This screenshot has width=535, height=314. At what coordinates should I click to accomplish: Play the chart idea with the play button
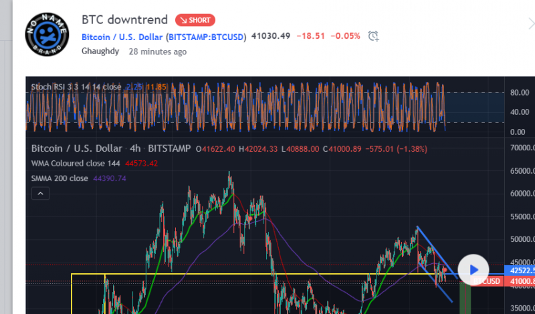pos(473,270)
